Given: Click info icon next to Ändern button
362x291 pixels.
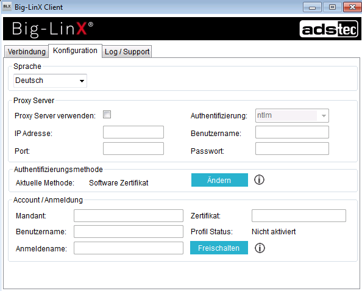Looking at the screenshot, I should click(259, 179).
